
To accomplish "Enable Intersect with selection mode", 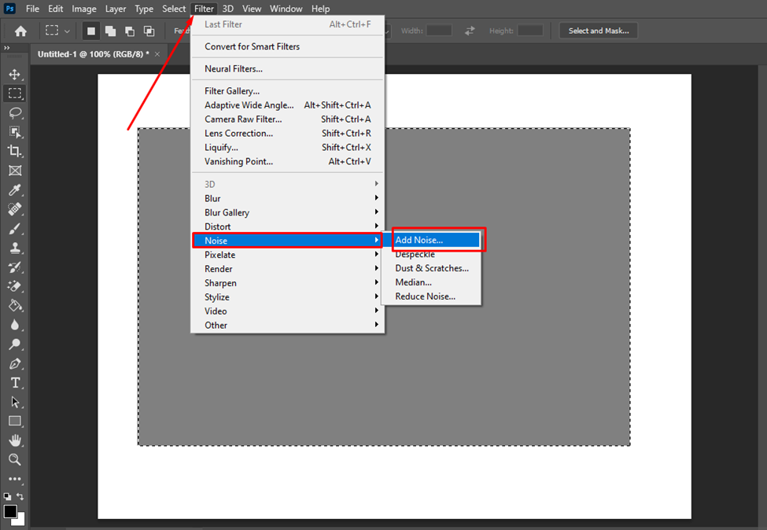I will (x=149, y=31).
